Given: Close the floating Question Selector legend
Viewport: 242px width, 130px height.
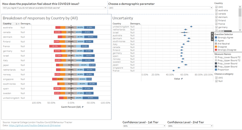Looking at the screenshot, I should coord(212,33).
